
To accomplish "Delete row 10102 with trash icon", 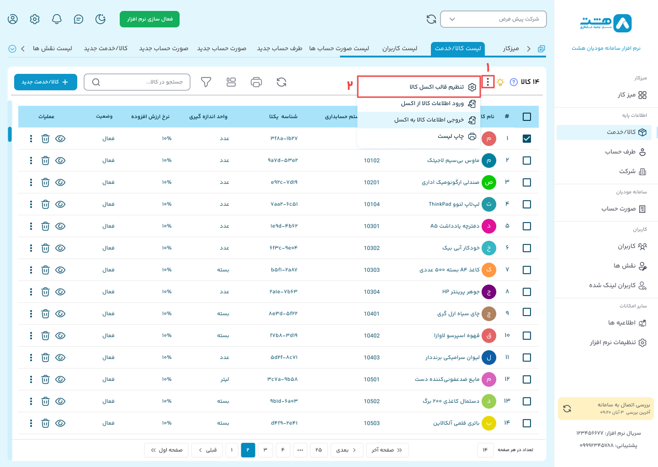I will coord(45,161).
